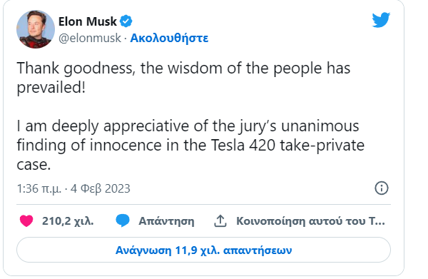This screenshot has height=279, width=428.
Task: Visit the @elonmusk handle link
Action: tap(90, 38)
